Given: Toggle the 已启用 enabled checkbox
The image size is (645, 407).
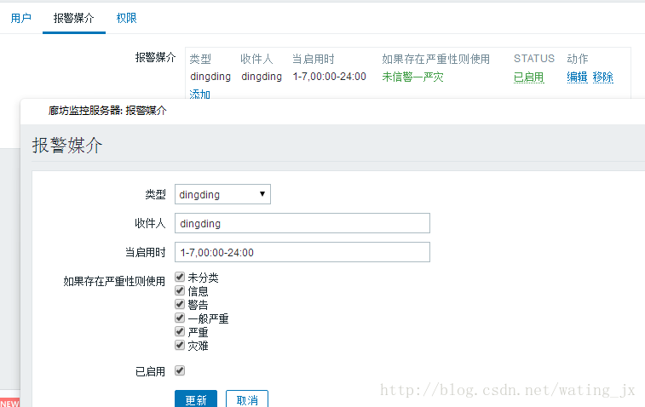Looking at the screenshot, I should (180, 371).
